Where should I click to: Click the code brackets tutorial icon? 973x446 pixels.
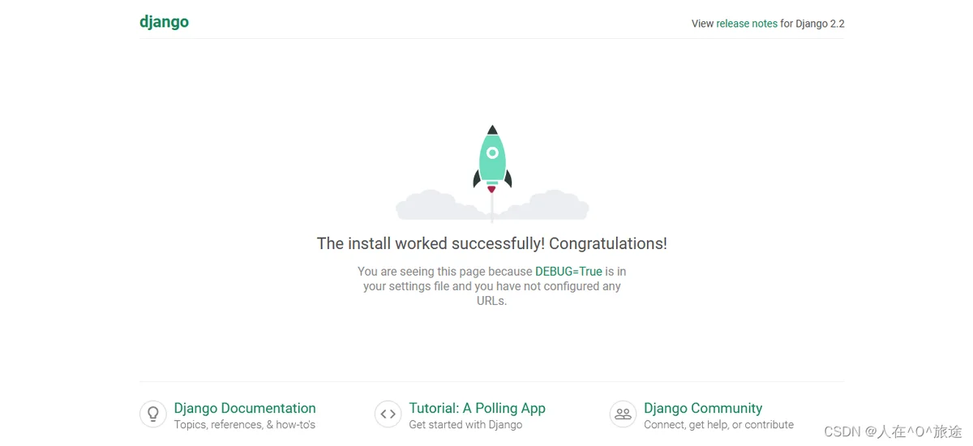click(388, 414)
